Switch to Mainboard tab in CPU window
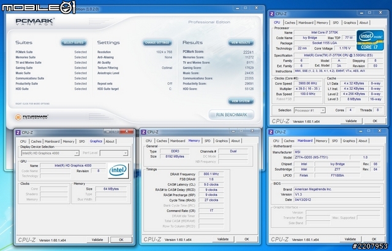This screenshot has width=392, height=251. tap(306, 23)
